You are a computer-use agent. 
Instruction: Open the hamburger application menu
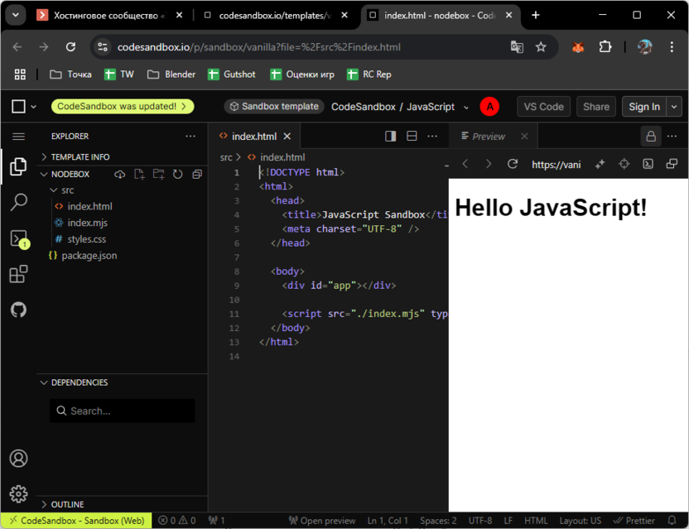(x=18, y=137)
